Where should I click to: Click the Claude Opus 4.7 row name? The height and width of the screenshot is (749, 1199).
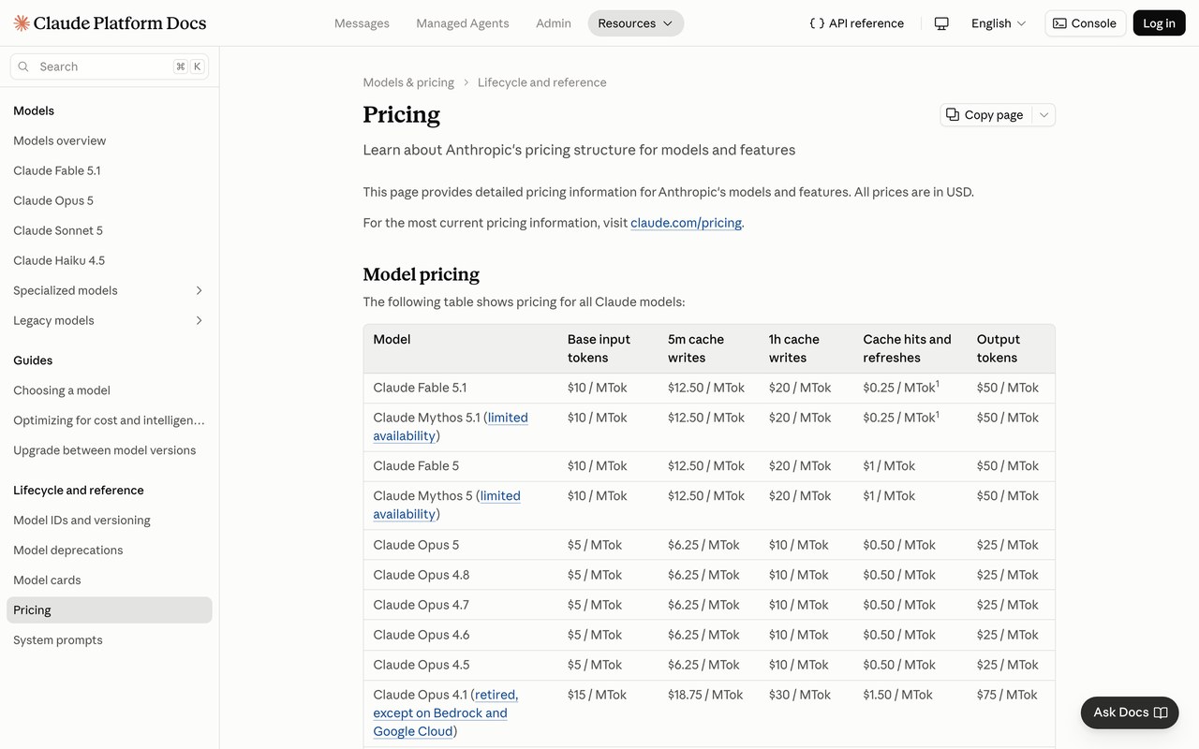pos(422,605)
